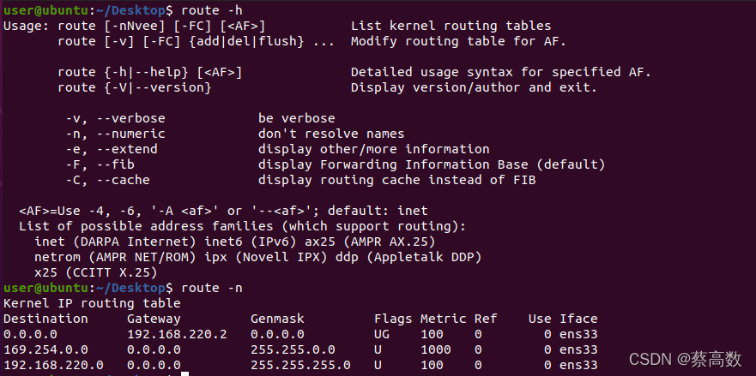Click the Iface column header
This screenshot has width=756, height=376.
pyautogui.click(x=578, y=319)
